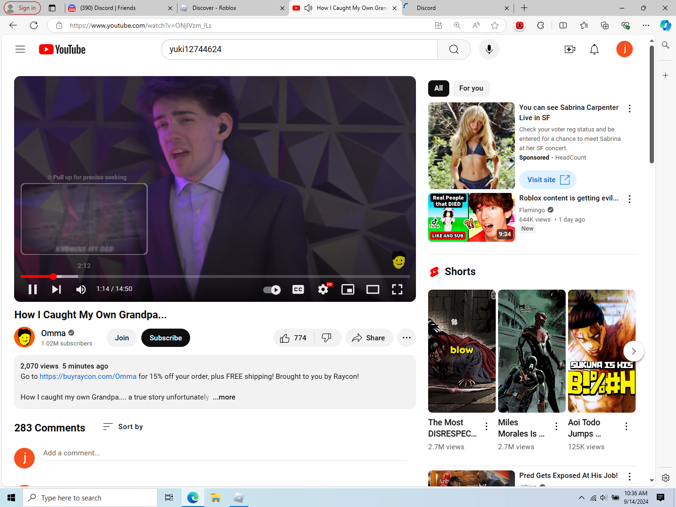Open Task View on the taskbar
This screenshot has height=507, width=676.
(x=169, y=498)
